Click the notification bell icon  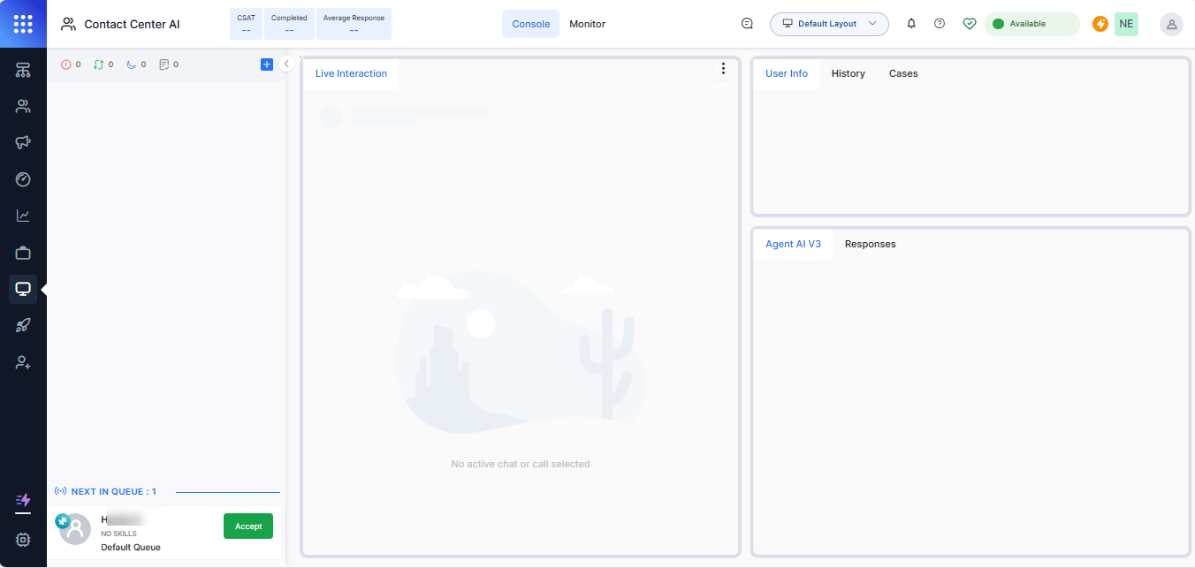[x=911, y=24]
